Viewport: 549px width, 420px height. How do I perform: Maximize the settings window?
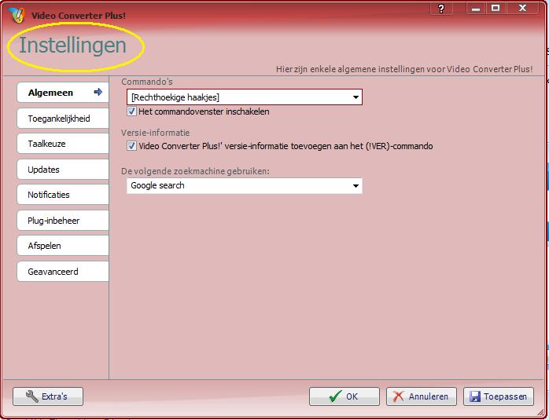tap(496, 8)
